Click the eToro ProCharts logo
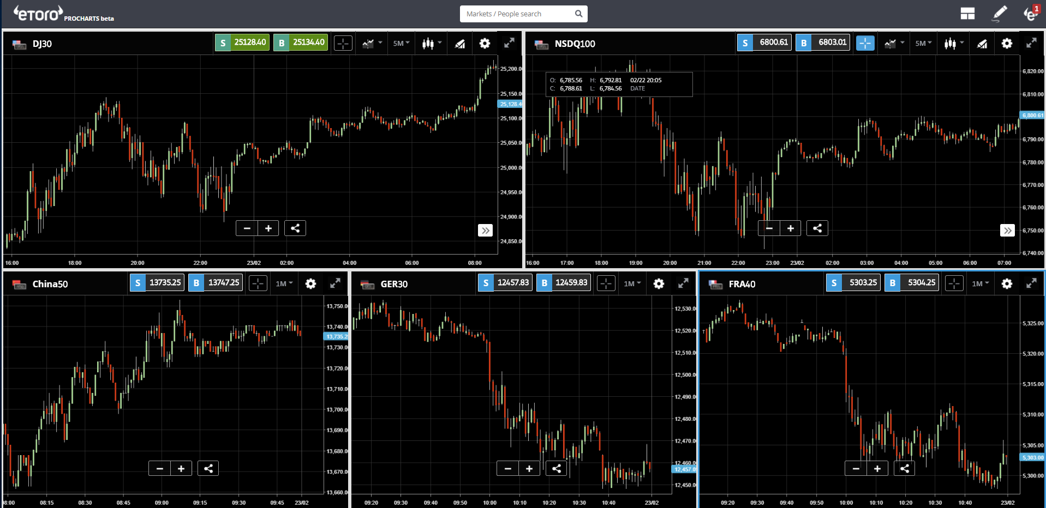 63,14
